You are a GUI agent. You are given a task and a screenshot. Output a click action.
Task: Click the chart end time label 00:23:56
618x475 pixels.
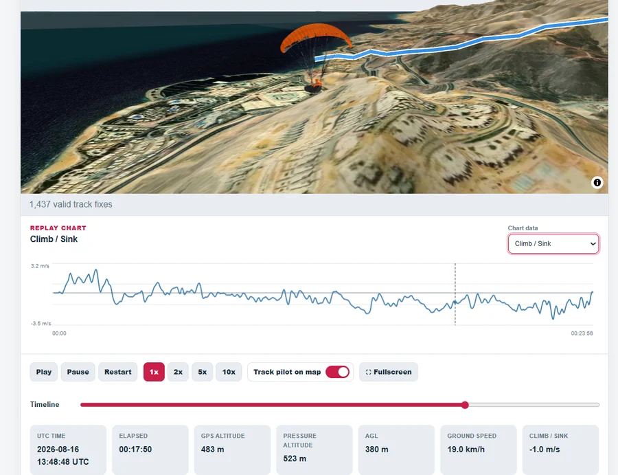(582, 333)
